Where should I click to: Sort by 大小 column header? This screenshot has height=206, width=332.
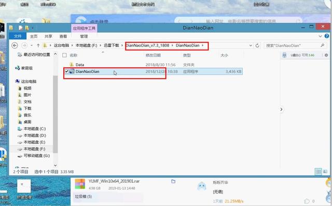224,55
